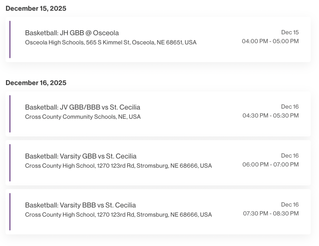Viewport: 319px width, 246px height.
Task: Click the purple bar on the Varsity GBB card
Action: [10, 163]
